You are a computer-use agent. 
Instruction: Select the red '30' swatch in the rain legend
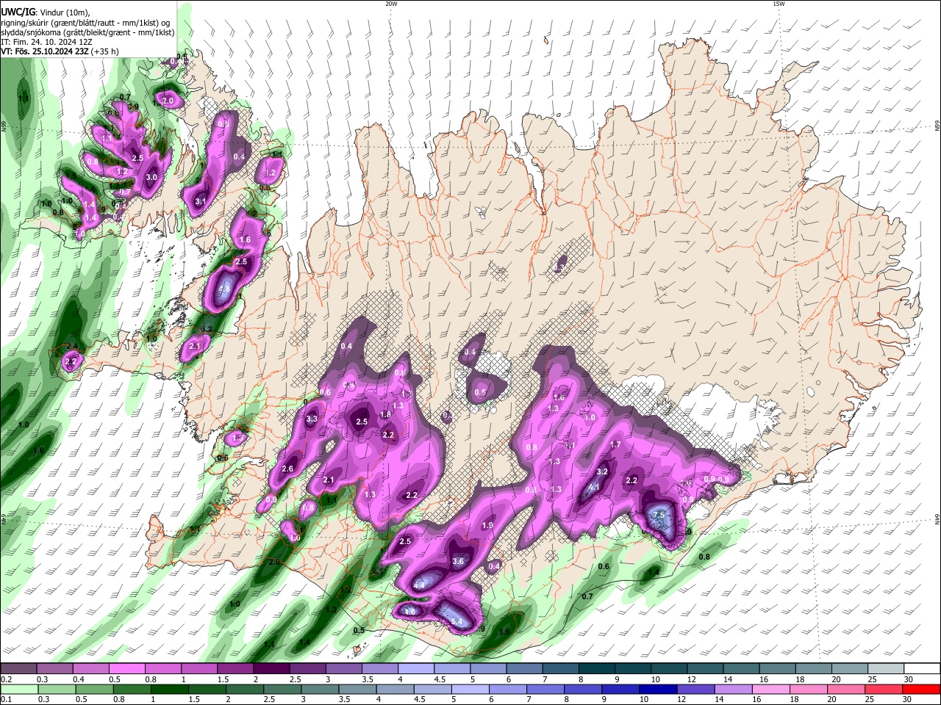[x=921, y=689]
